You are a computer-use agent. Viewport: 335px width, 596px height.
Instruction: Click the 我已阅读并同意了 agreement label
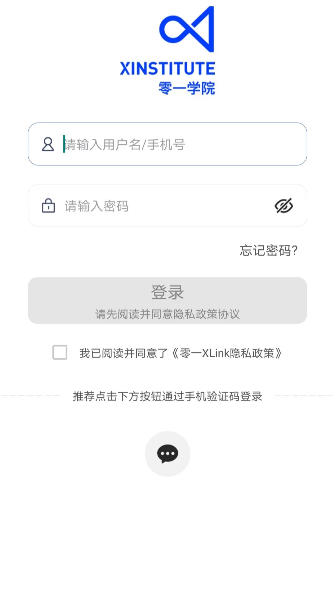tap(123, 353)
